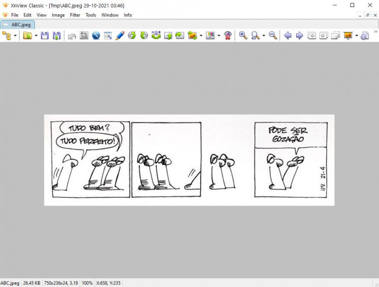
Task: Expand dropdown arrow next to Browser icon
Action: 15,36
